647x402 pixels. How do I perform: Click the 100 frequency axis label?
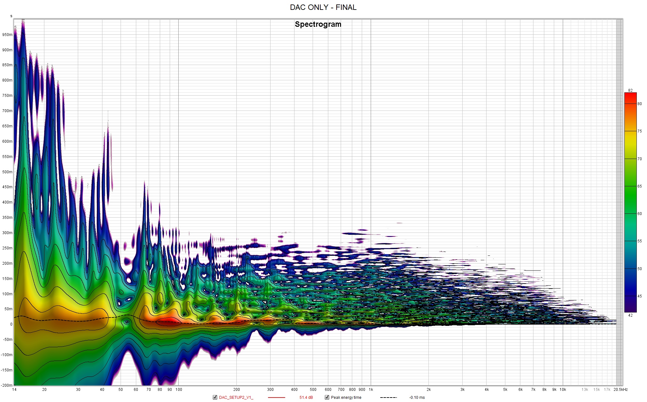[179, 390]
